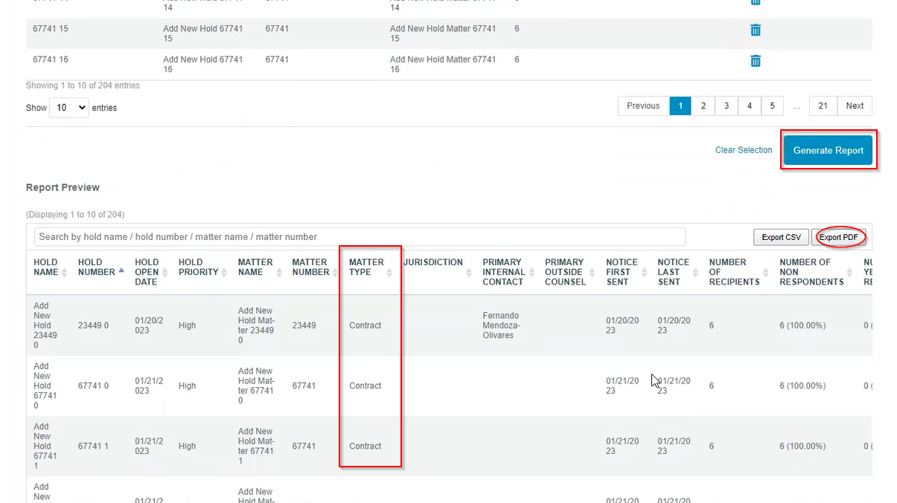
Task: Click hold number cell 23449 0
Action: pyautogui.click(x=93, y=325)
